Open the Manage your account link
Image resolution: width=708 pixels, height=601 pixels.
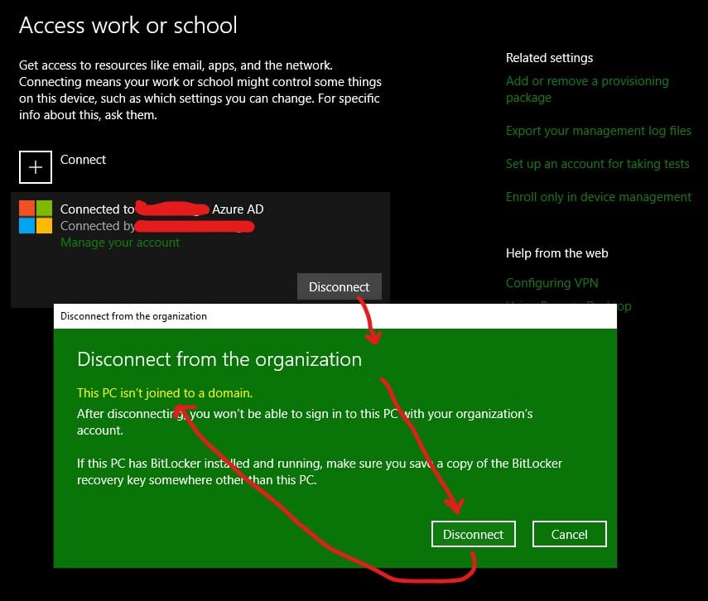click(120, 243)
